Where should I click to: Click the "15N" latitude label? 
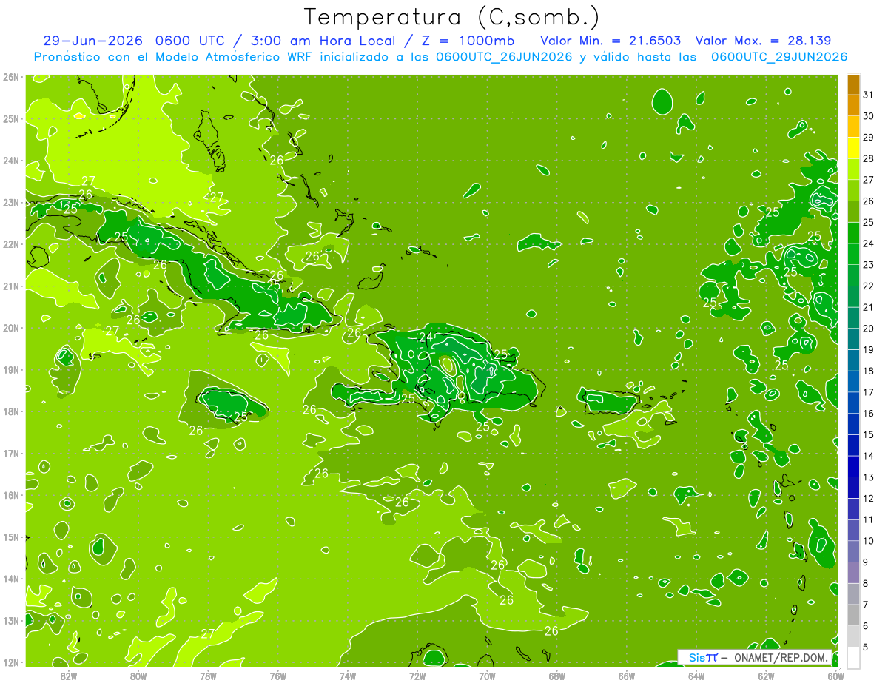point(11,537)
